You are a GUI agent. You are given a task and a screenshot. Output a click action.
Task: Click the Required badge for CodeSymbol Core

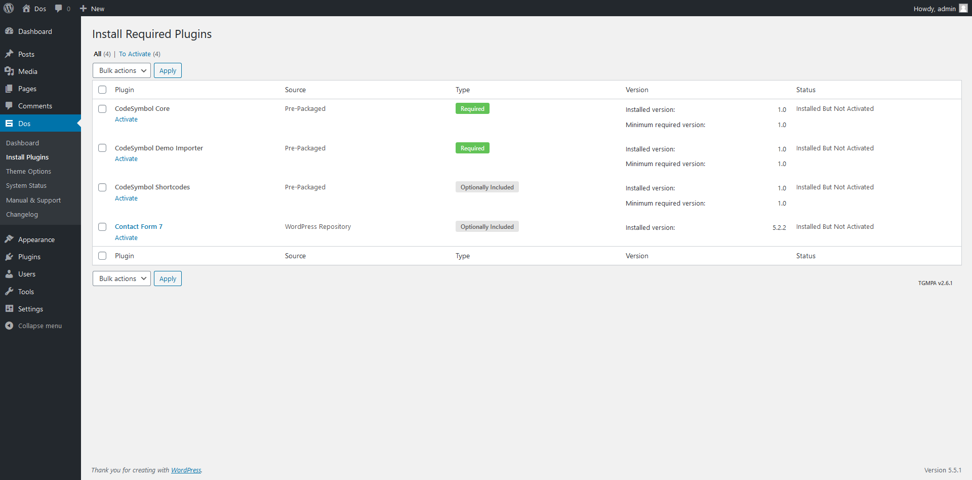(x=472, y=109)
